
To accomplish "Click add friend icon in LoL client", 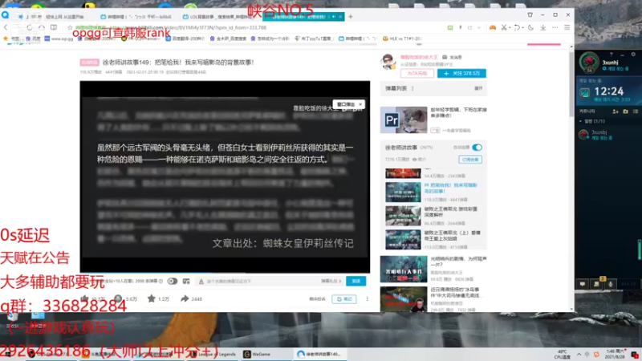I will (x=615, y=112).
